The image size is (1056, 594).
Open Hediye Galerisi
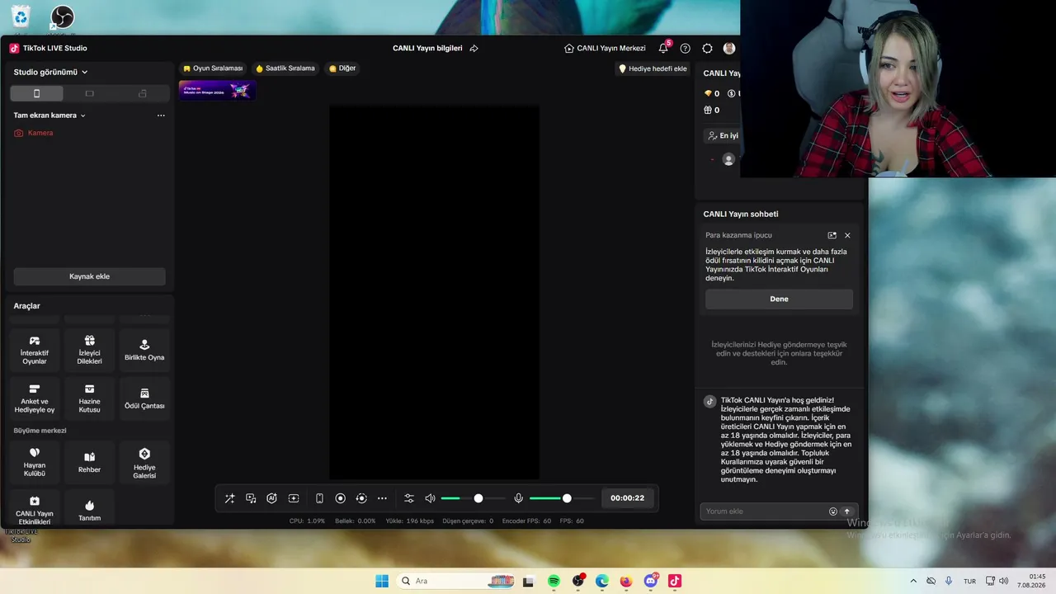coord(144,462)
